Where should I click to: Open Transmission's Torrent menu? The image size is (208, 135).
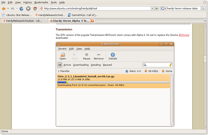[62, 49]
